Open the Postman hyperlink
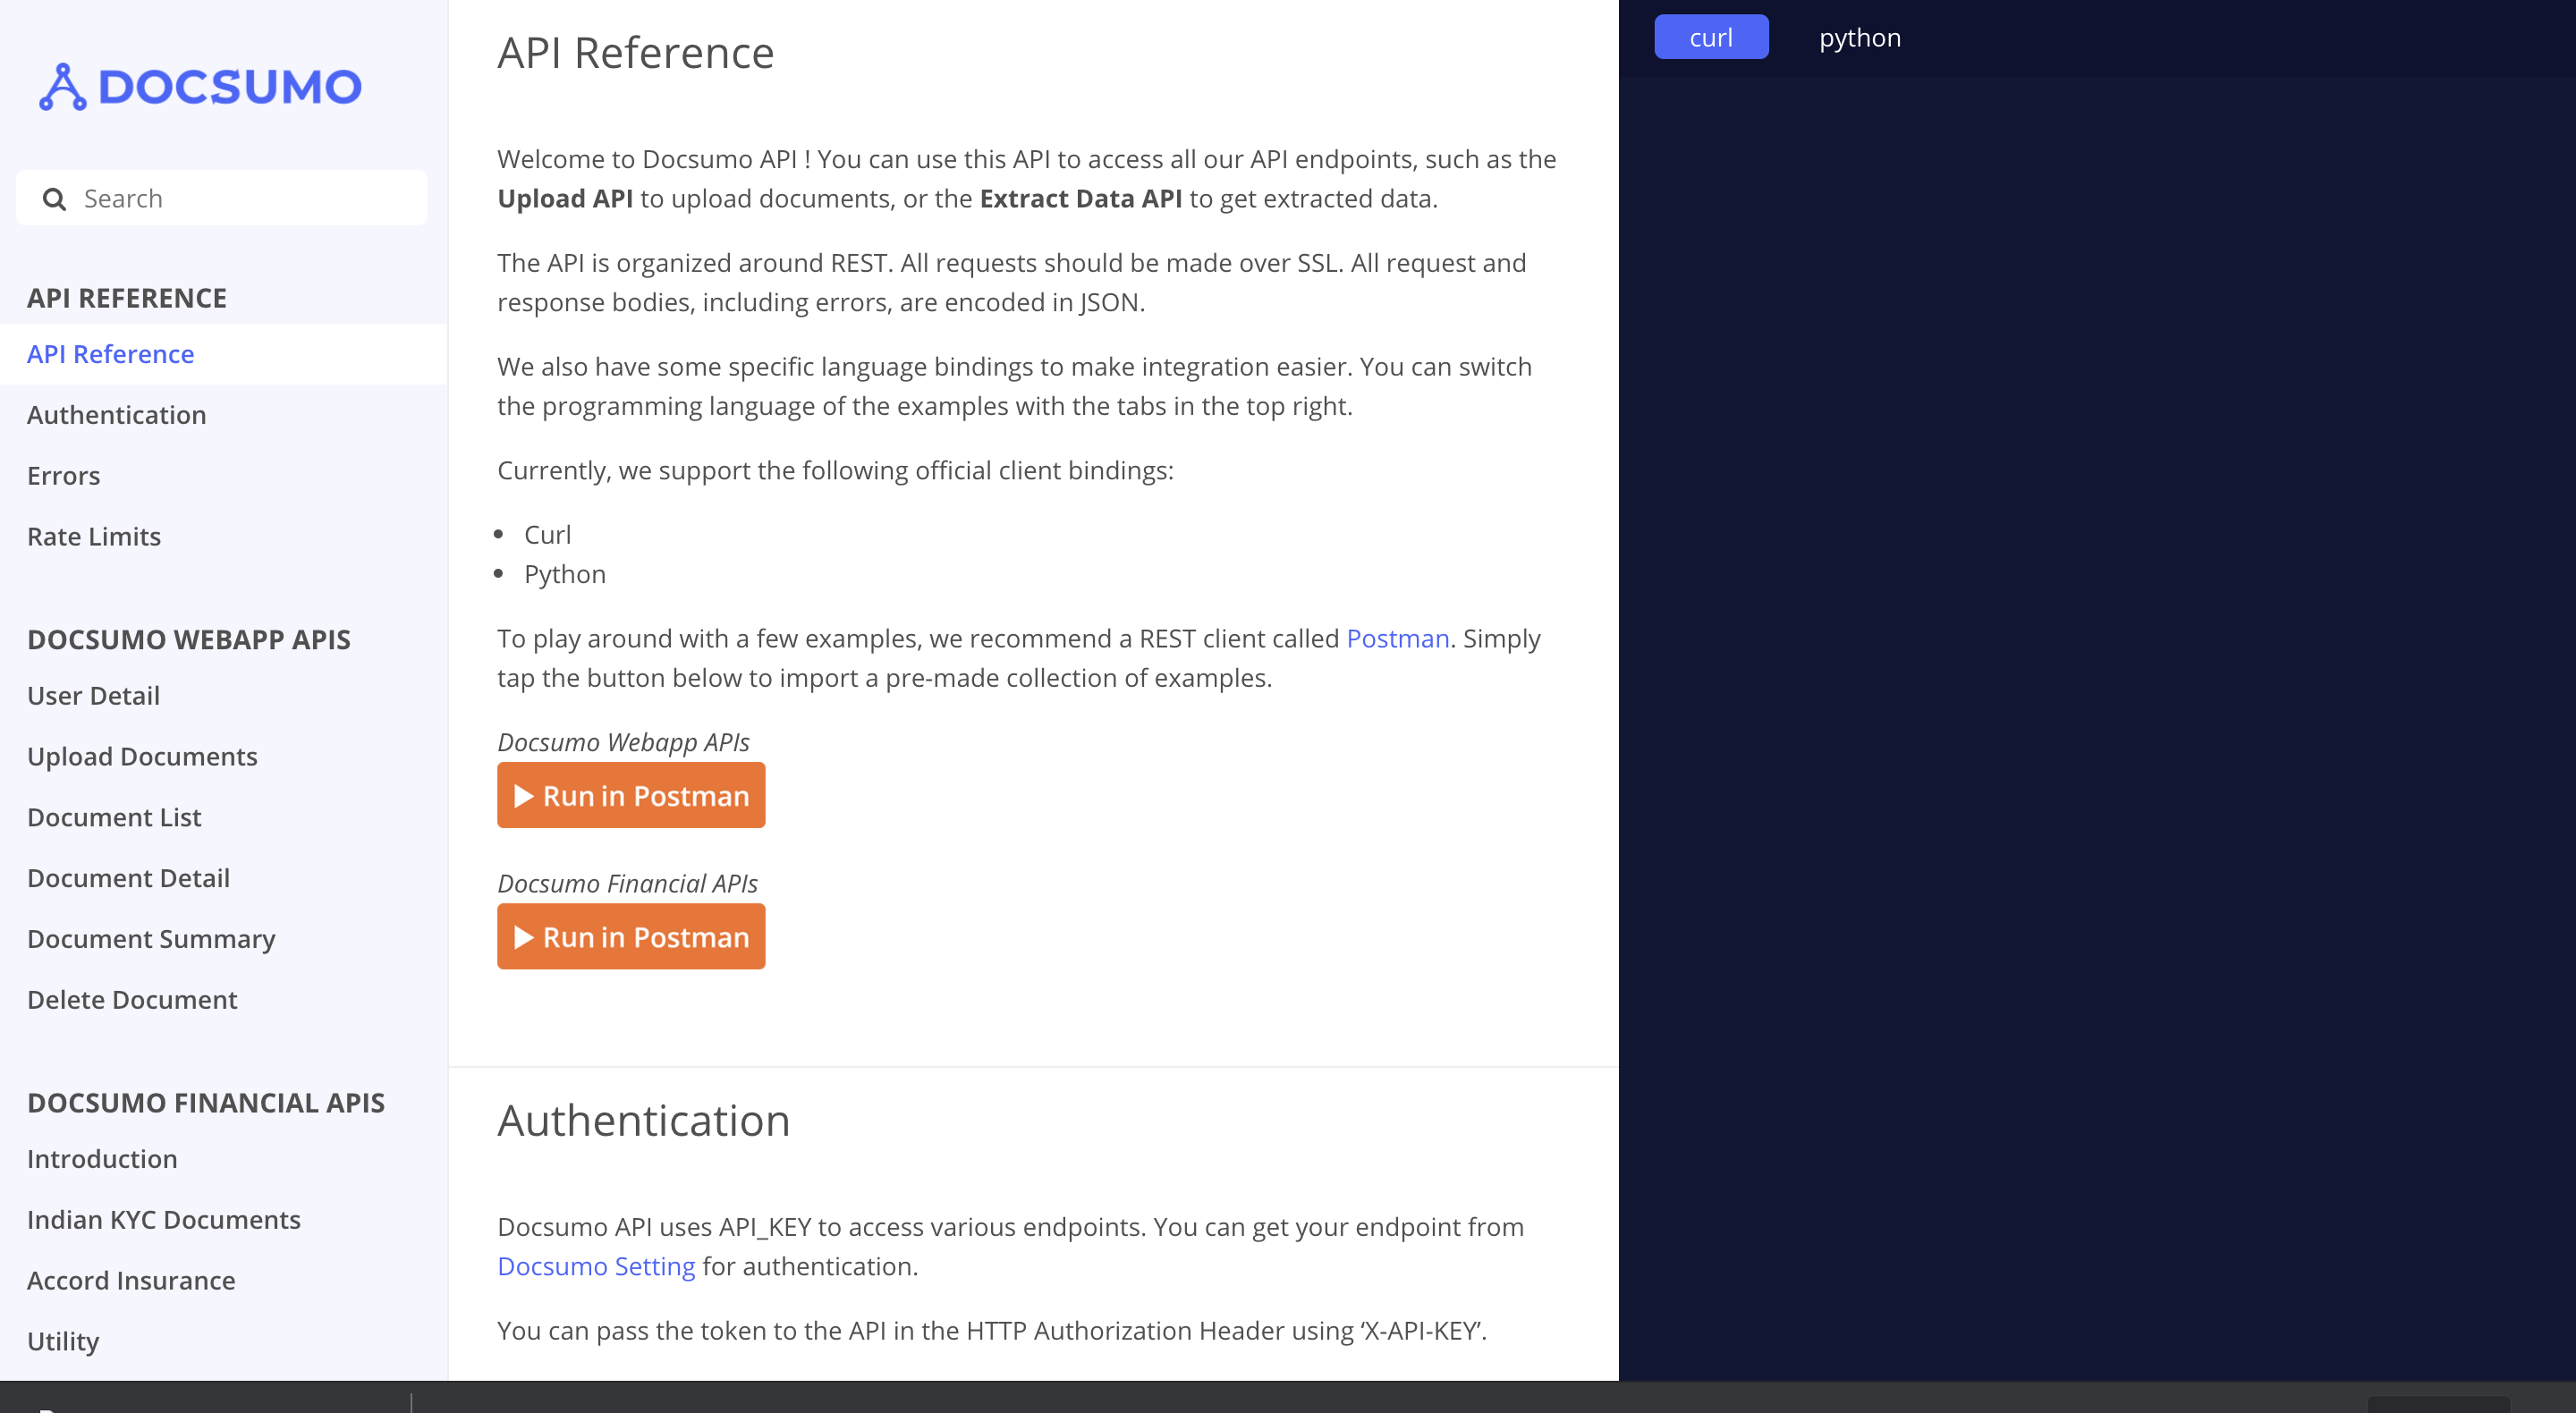Screen dimensions: 2576x1413 [x=1397, y=638]
